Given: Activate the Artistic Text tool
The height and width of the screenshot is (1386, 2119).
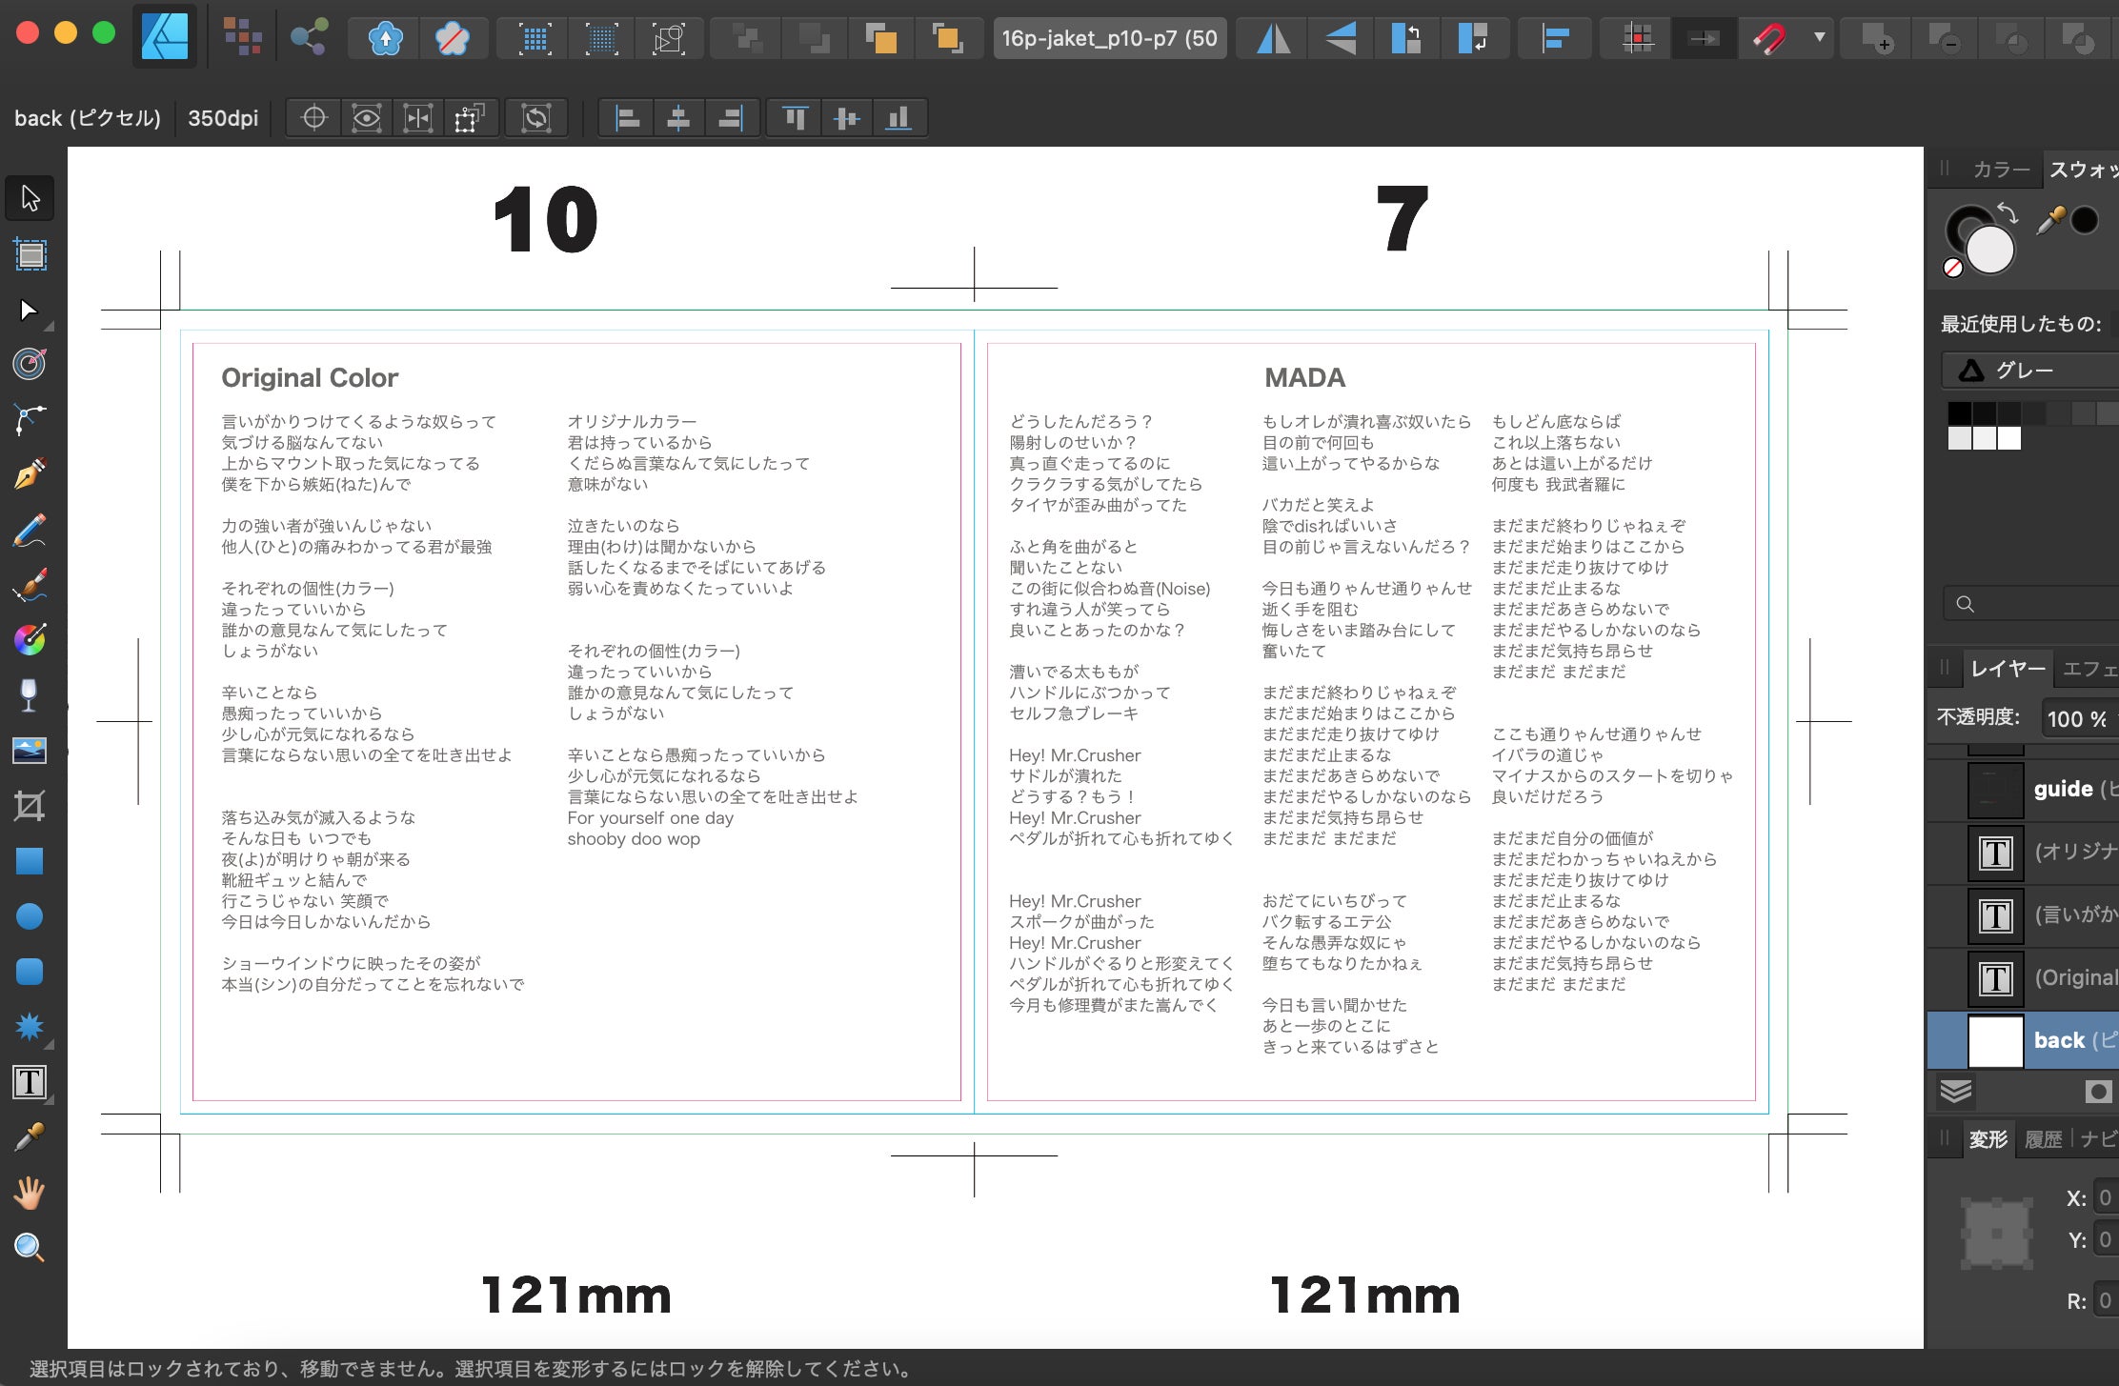Looking at the screenshot, I should click(x=30, y=1082).
